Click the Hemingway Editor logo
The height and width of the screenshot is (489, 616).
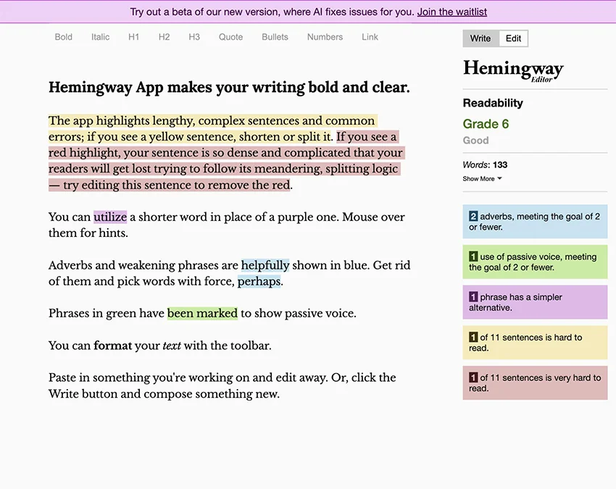point(513,70)
